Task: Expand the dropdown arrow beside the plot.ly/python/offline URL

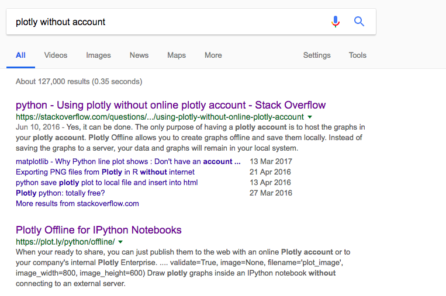Action: tap(120, 242)
